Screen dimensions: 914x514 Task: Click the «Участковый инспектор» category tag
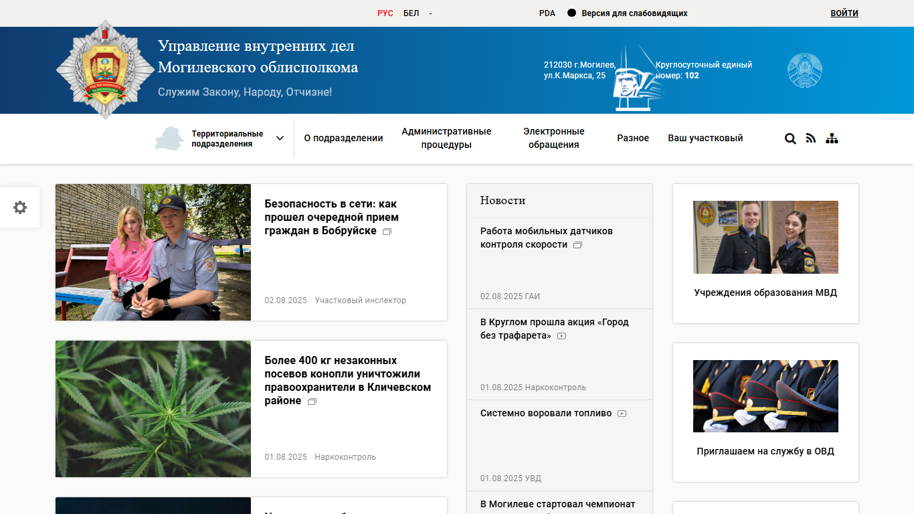(361, 301)
